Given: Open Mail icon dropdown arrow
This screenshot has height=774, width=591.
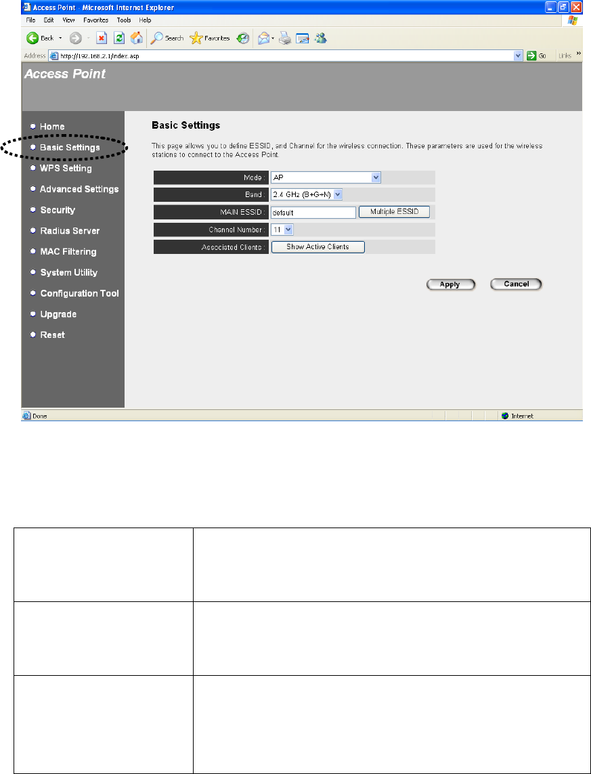Looking at the screenshot, I should (x=273, y=38).
